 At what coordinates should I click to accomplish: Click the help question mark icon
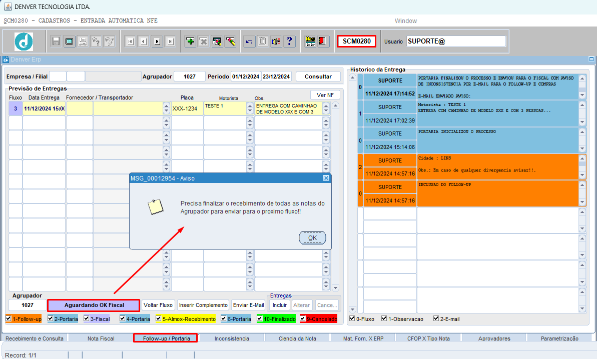[x=289, y=41]
